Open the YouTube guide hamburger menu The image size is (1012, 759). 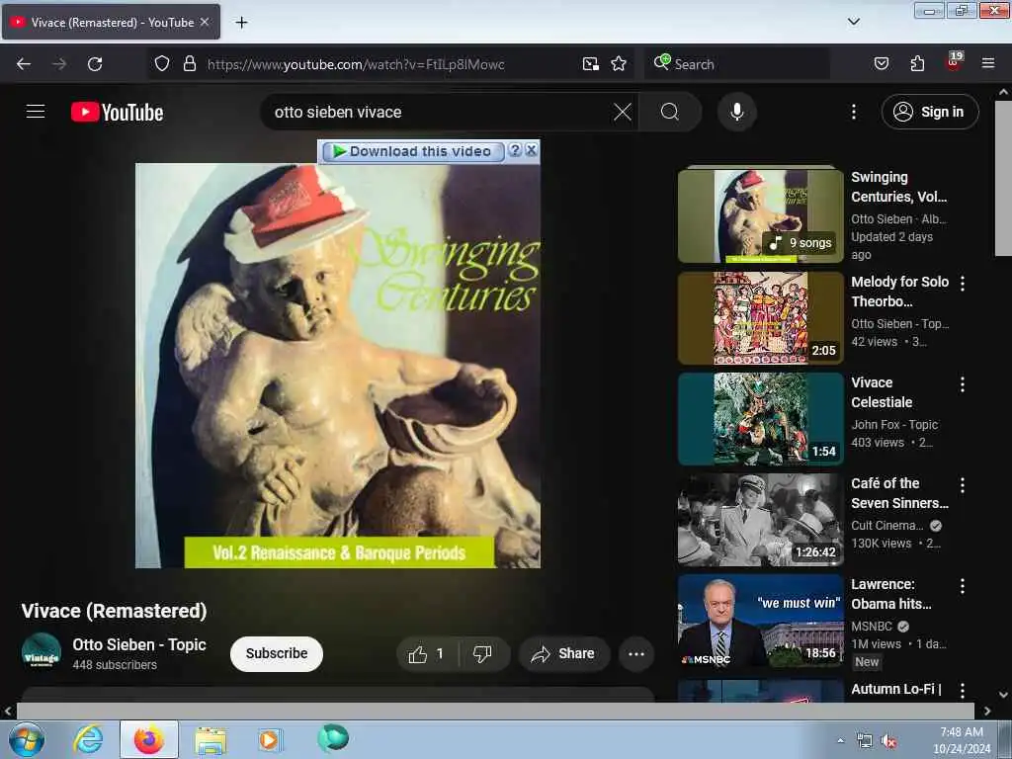pos(36,112)
